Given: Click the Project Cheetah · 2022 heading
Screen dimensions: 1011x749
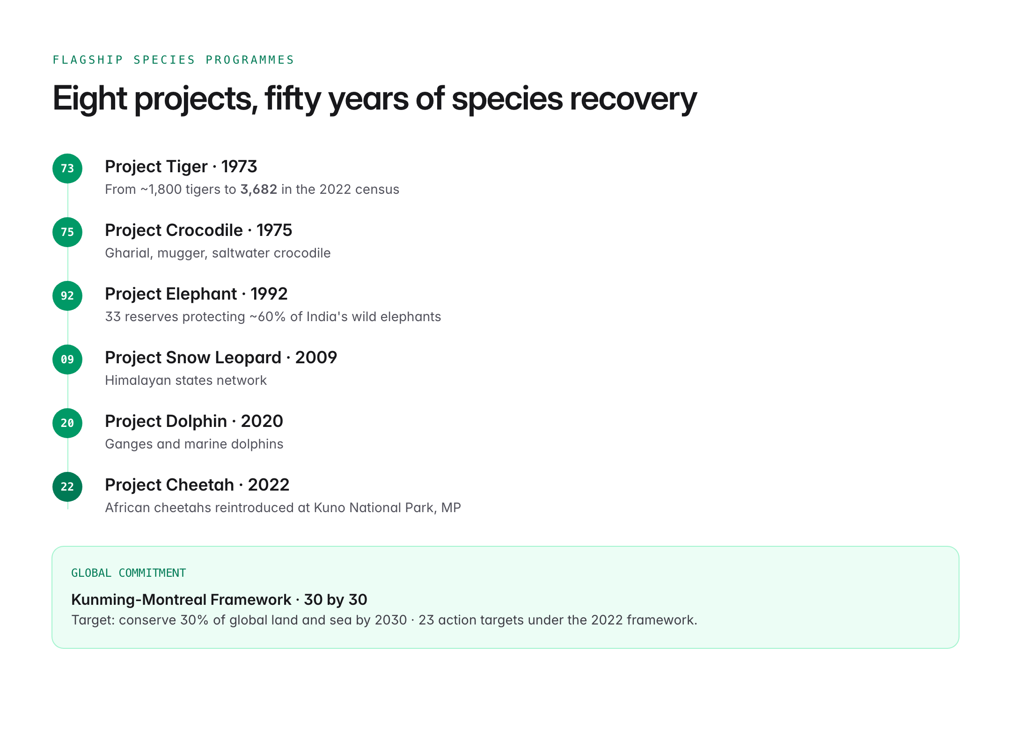Looking at the screenshot, I should pyautogui.click(x=197, y=485).
